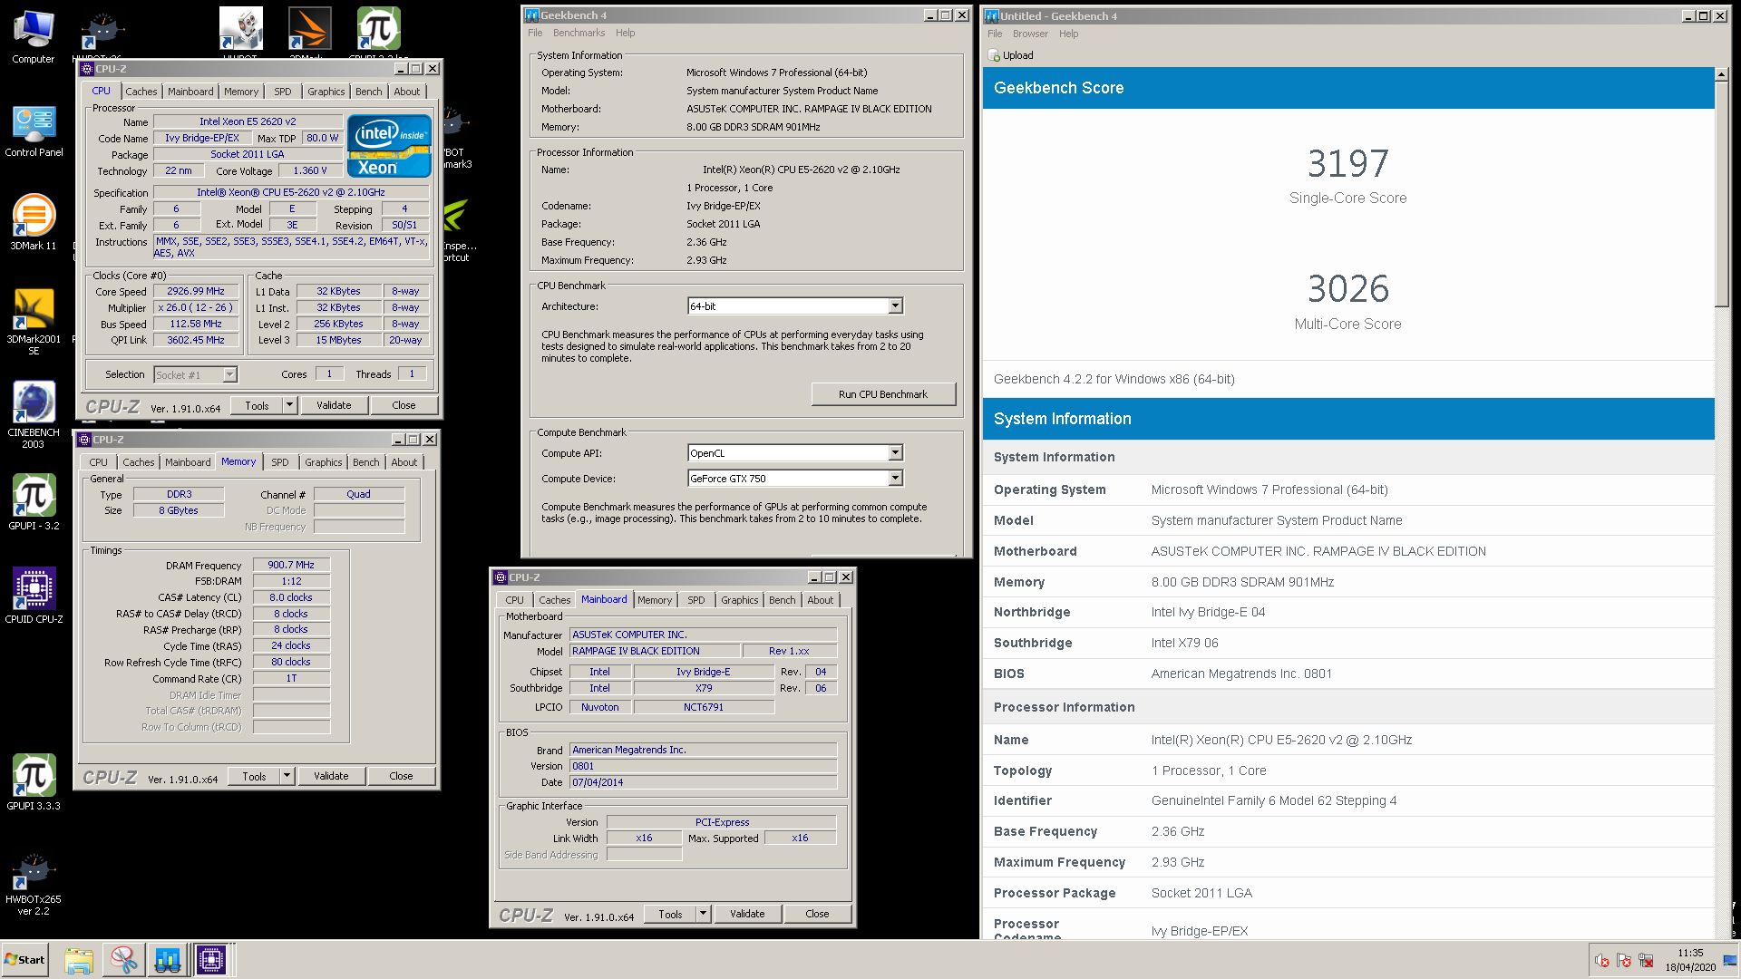Open the Control Panel desktop icon
The width and height of the screenshot is (1741, 979).
click(x=34, y=131)
